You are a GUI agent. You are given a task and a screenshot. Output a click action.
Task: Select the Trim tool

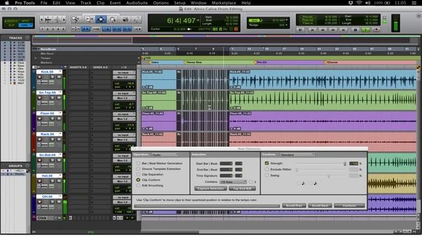[x=89, y=19]
